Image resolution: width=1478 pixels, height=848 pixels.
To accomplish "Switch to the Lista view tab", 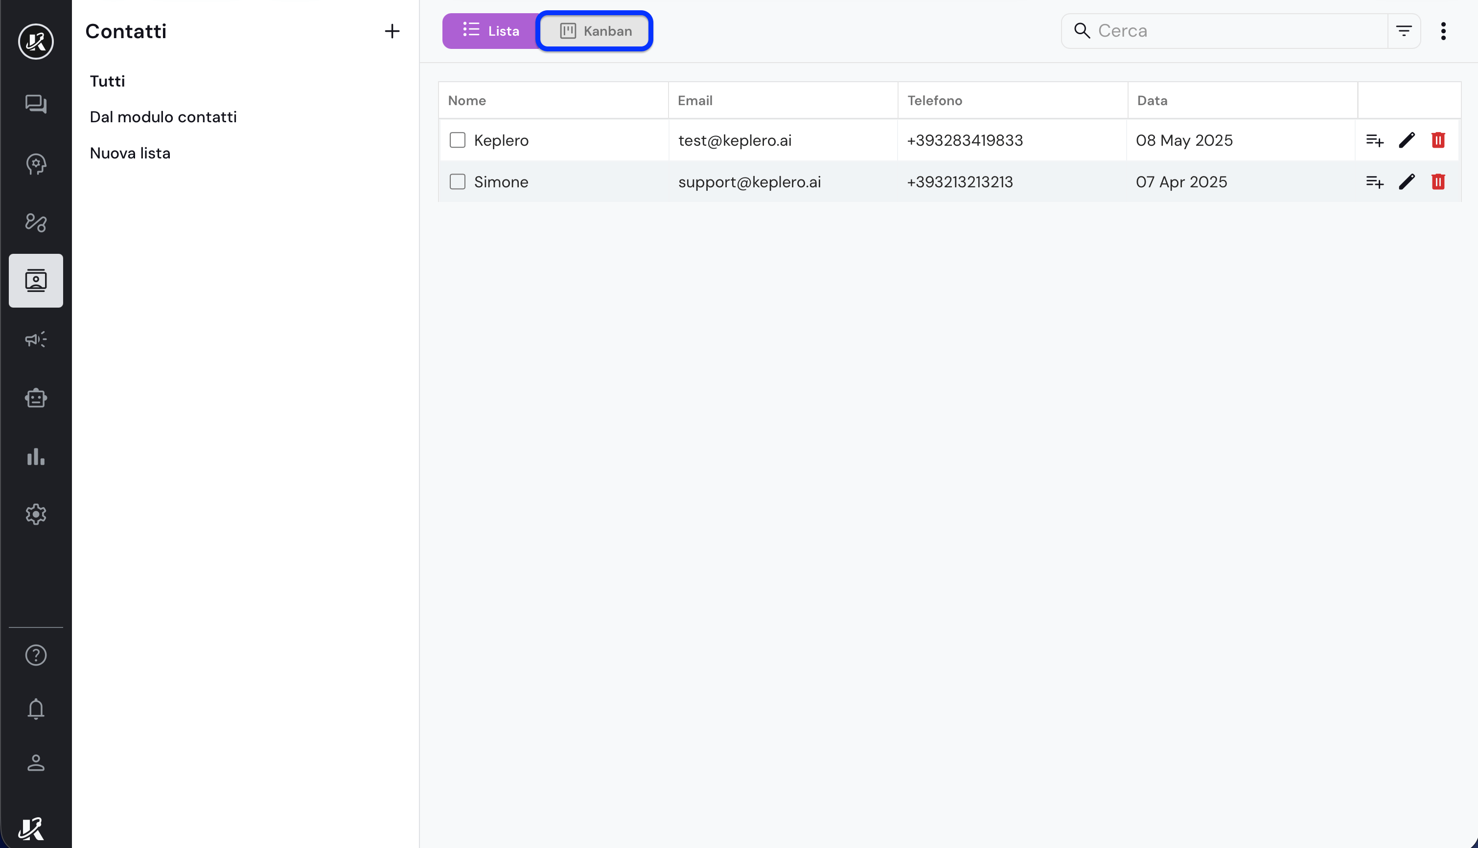I will coord(491,31).
